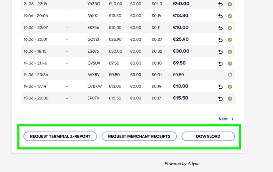Screen dimensions: 273x172
Task: Request Merchant Receipts
Action: [x=139, y=136]
